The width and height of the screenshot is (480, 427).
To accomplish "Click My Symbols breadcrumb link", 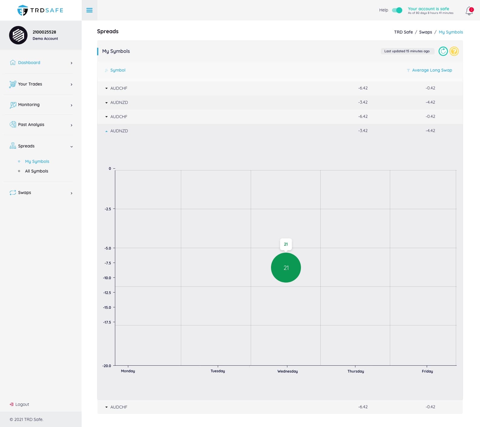I will point(451,32).
